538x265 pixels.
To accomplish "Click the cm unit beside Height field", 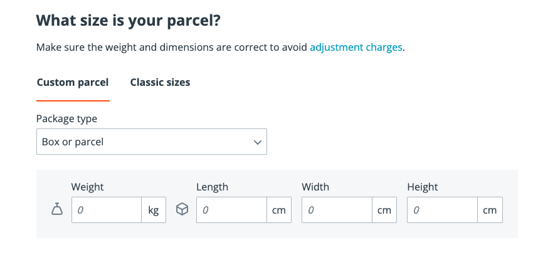I will (x=490, y=210).
